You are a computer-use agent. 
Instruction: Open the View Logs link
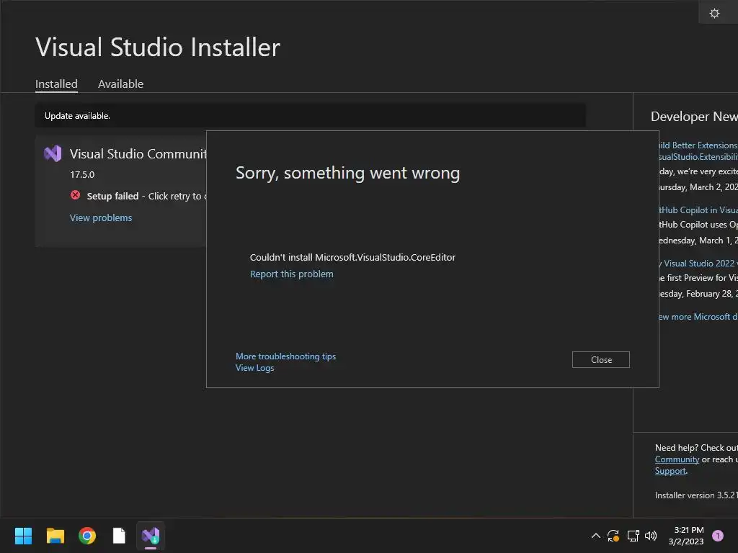pos(254,368)
